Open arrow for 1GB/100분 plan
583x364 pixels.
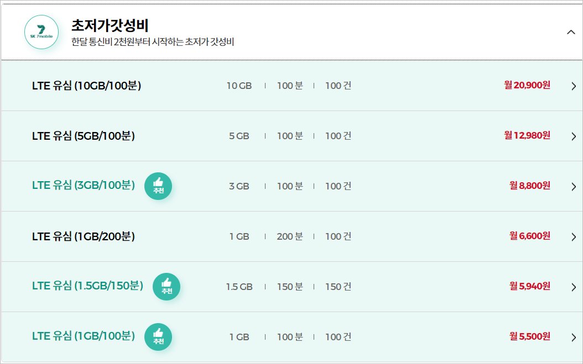coord(574,337)
